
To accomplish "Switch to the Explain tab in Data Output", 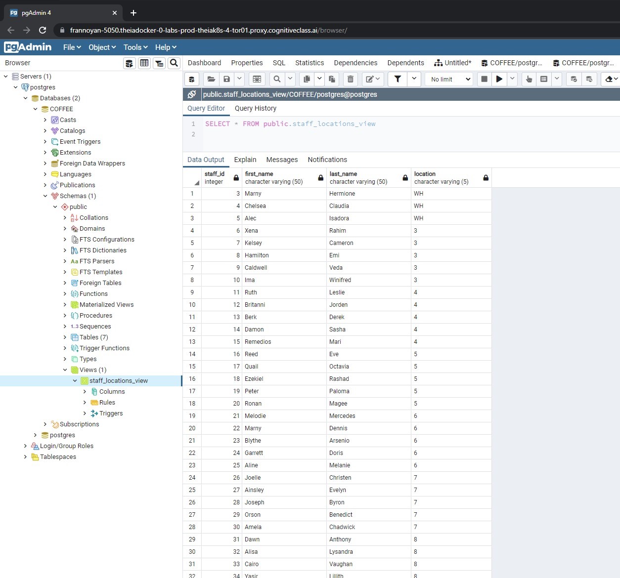I will tap(245, 160).
